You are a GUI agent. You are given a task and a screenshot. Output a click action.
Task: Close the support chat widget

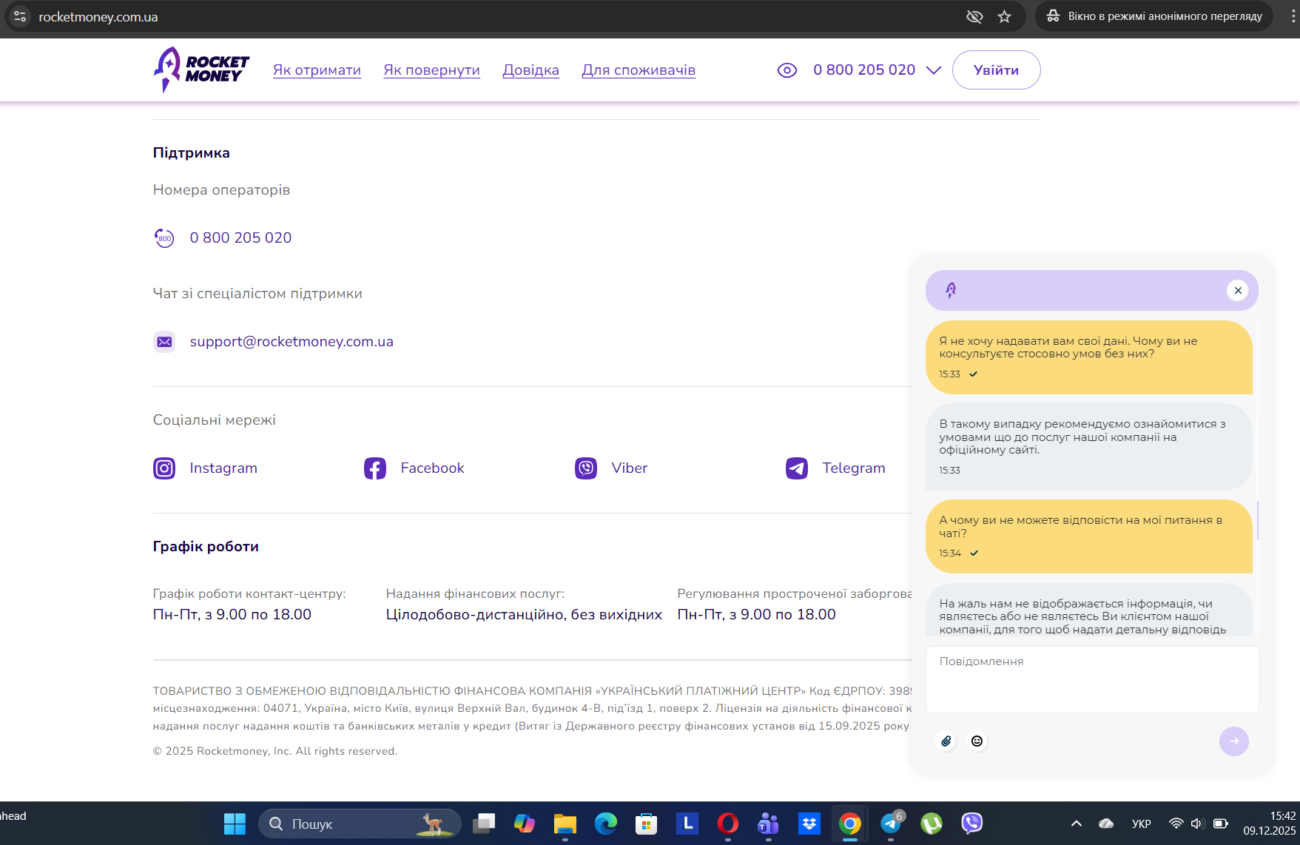(x=1238, y=291)
